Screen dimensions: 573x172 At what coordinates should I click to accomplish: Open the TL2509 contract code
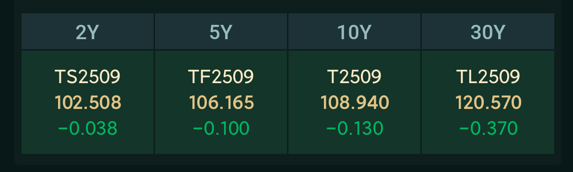pos(488,77)
